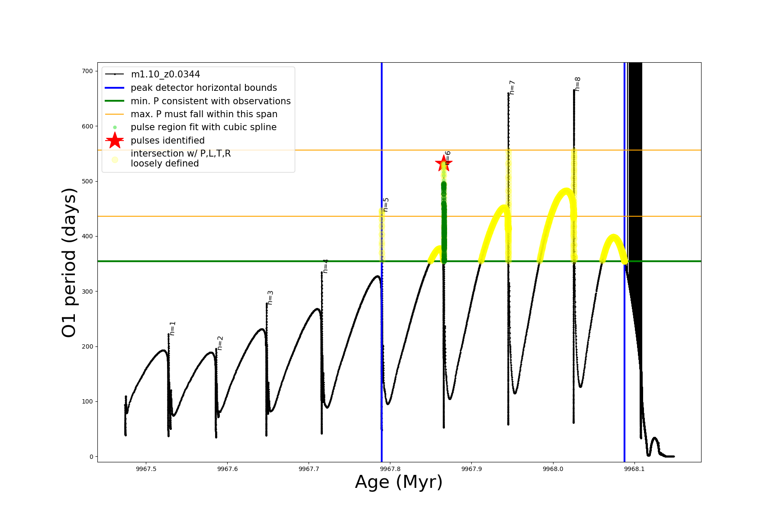This screenshot has width=779, height=519.
Task: Click the black line sample for m1.10_z0.0344
Action: click(115, 74)
